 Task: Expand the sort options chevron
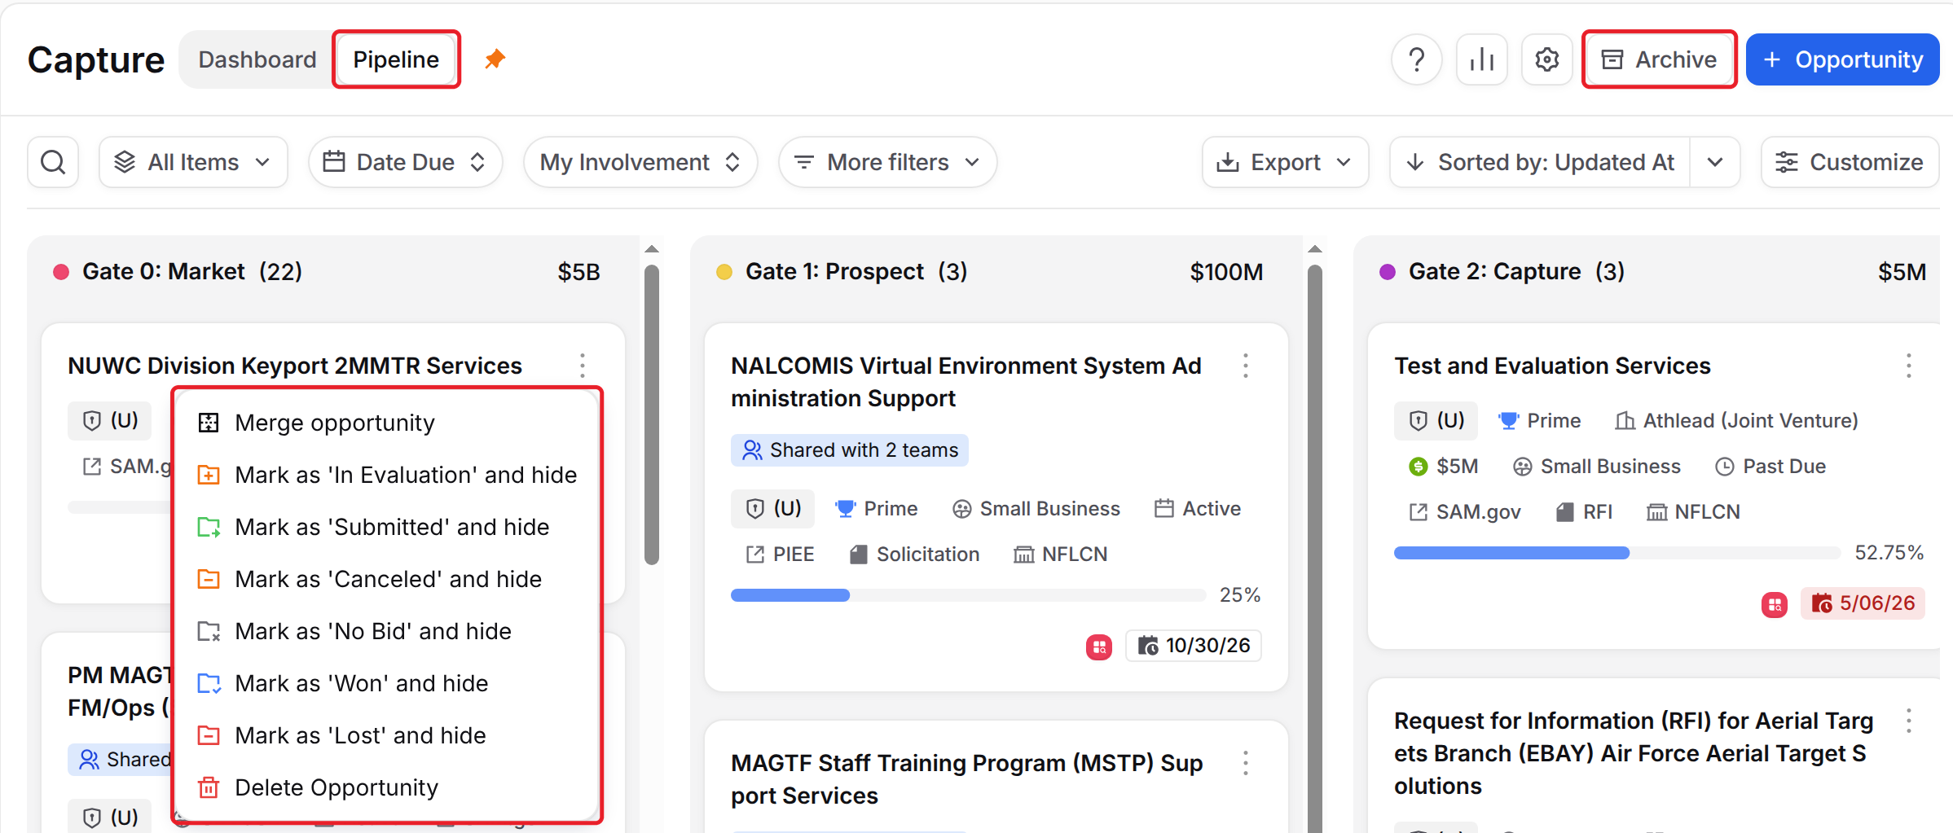pos(1715,162)
